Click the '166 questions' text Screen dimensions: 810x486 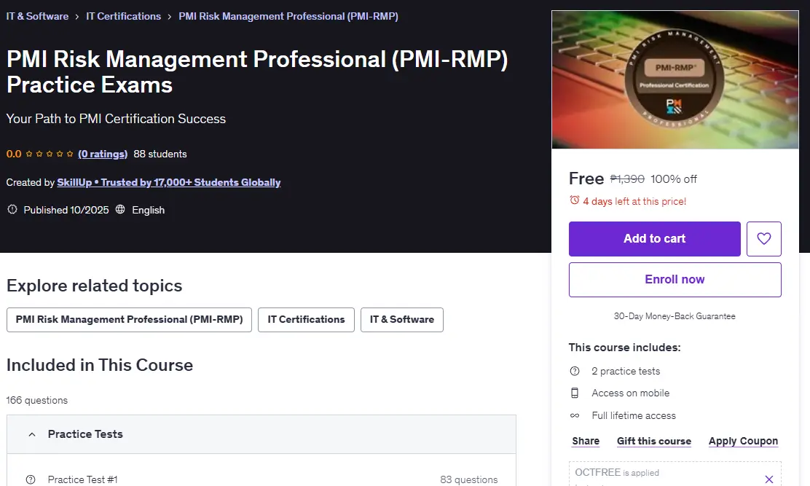[x=36, y=400]
